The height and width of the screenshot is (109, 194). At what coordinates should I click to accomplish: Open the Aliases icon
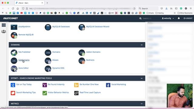[48, 61]
